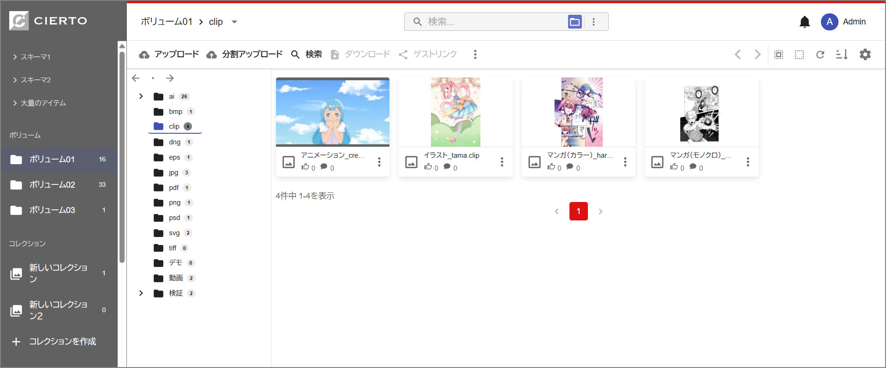Open the clip breadcrumb dropdown arrow

coord(234,22)
